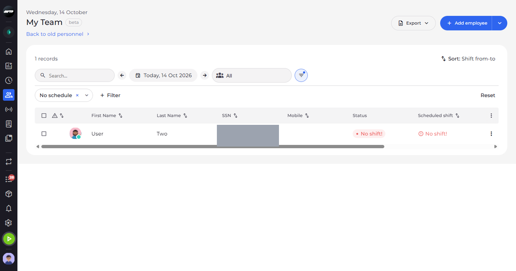Click the green play button in sidebar
516x271 pixels.
(x=9, y=239)
